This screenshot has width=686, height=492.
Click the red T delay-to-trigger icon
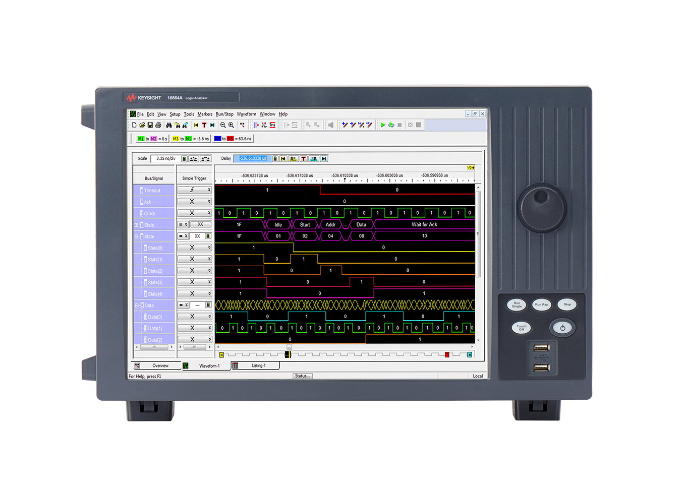[x=304, y=158]
